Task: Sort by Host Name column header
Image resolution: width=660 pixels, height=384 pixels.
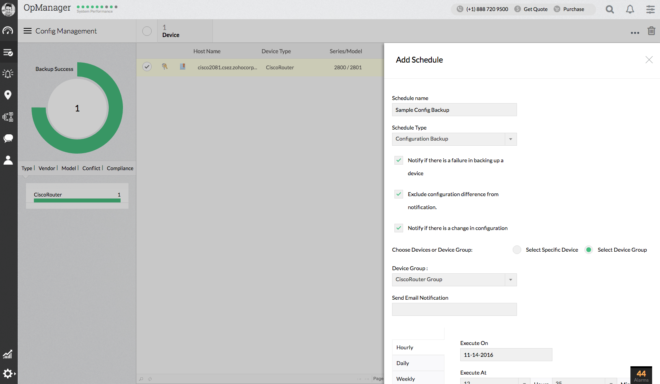Action: click(x=207, y=51)
